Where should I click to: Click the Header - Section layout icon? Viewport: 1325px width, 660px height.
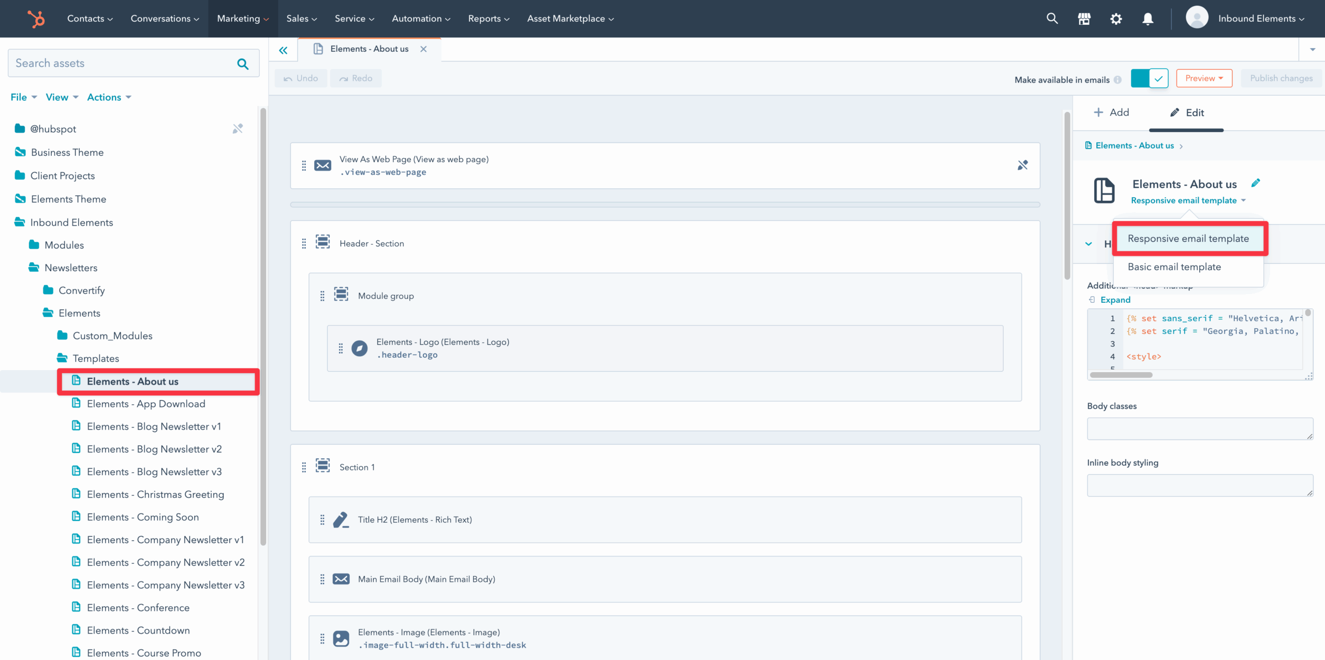pyautogui.click(x=322, y=242)
